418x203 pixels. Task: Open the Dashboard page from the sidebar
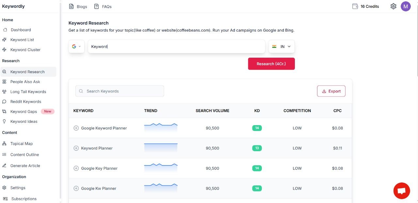21,30
